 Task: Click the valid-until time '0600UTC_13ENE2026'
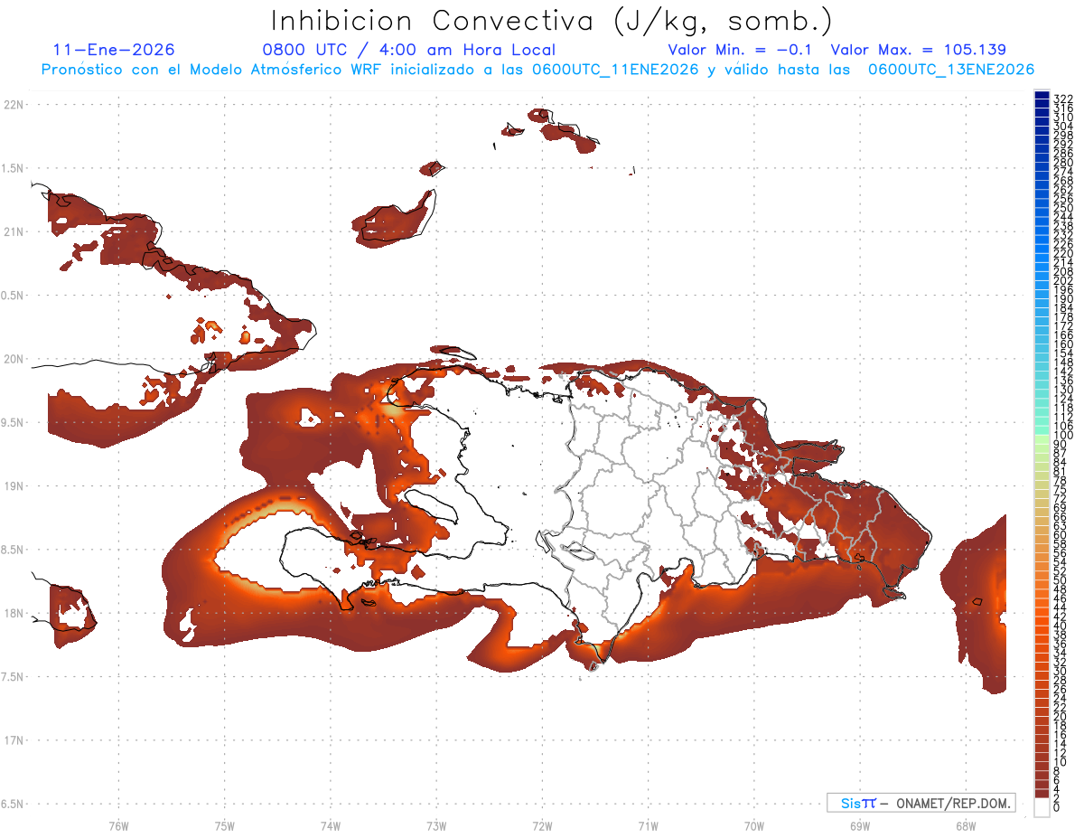pyautogui.click(x=951, y=70)
